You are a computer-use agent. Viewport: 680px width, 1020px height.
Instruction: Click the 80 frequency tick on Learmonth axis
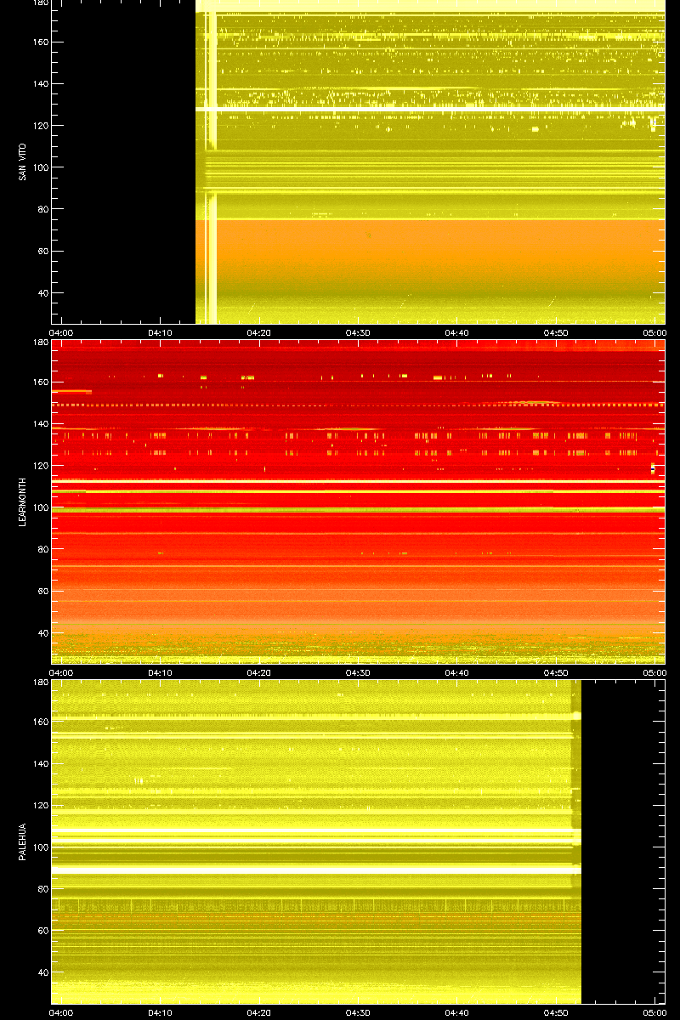(42, 549)
